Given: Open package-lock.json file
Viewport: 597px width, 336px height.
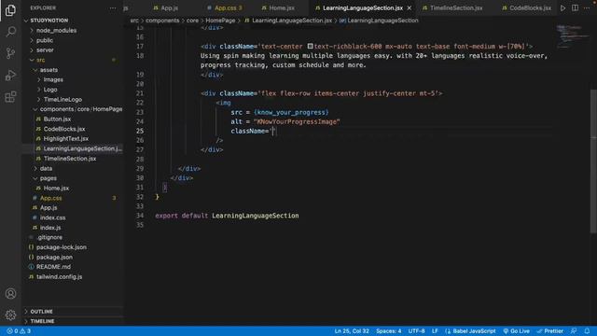Looking at the screenshot, I should [x=62, y=247].
